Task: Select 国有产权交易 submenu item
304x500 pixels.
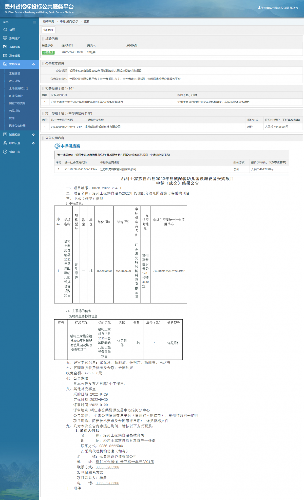Action: click(17, 103)
